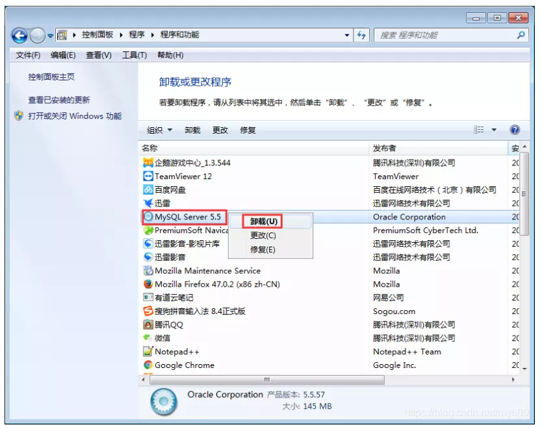Click the TeamViewer 12 program icon

point(148,176)
